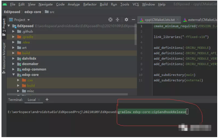Click the project tree vertical scrollbar
Viewport: 219px width, 138px height.
tap(135, 34)
